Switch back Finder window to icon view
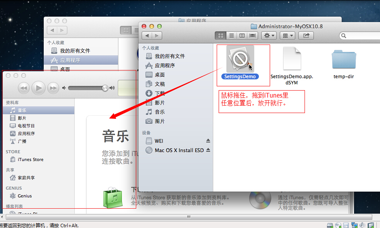 point(126,30)
